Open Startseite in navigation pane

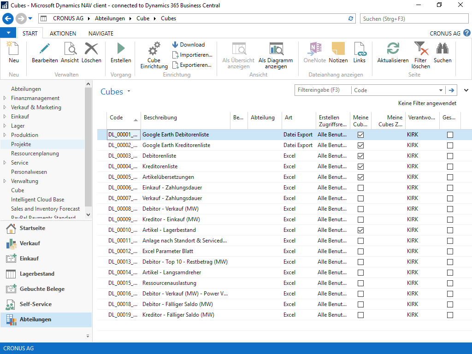click(46, 228)
